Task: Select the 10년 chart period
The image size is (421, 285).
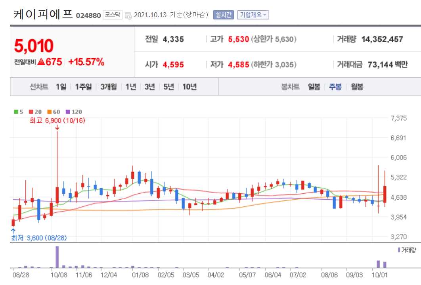Action: pos(189,86)
